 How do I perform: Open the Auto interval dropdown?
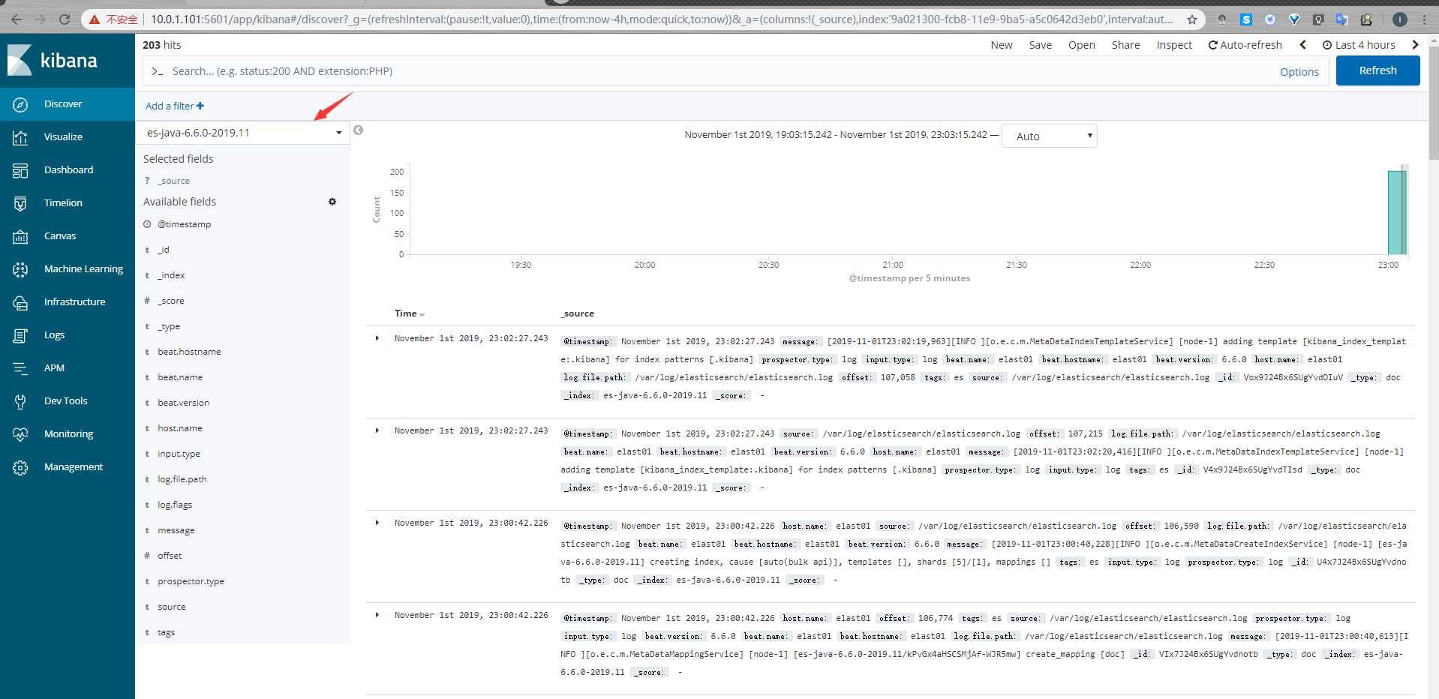(x=1050, y=136)
